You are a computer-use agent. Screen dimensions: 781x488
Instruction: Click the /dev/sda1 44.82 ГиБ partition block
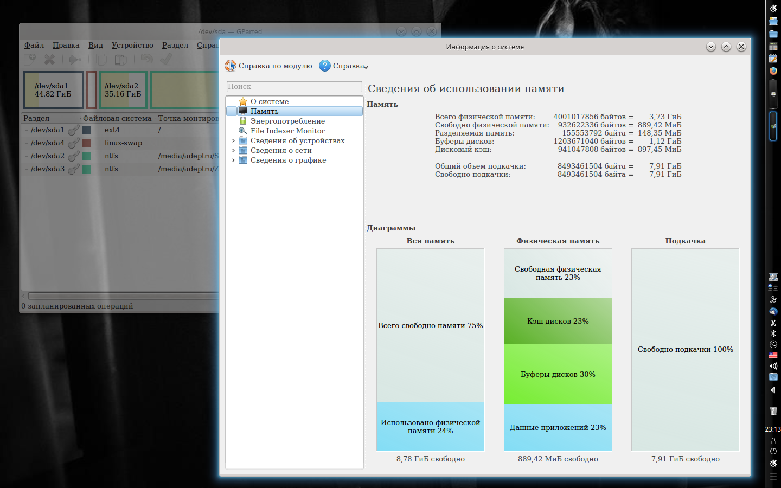(x=53, y=90)
